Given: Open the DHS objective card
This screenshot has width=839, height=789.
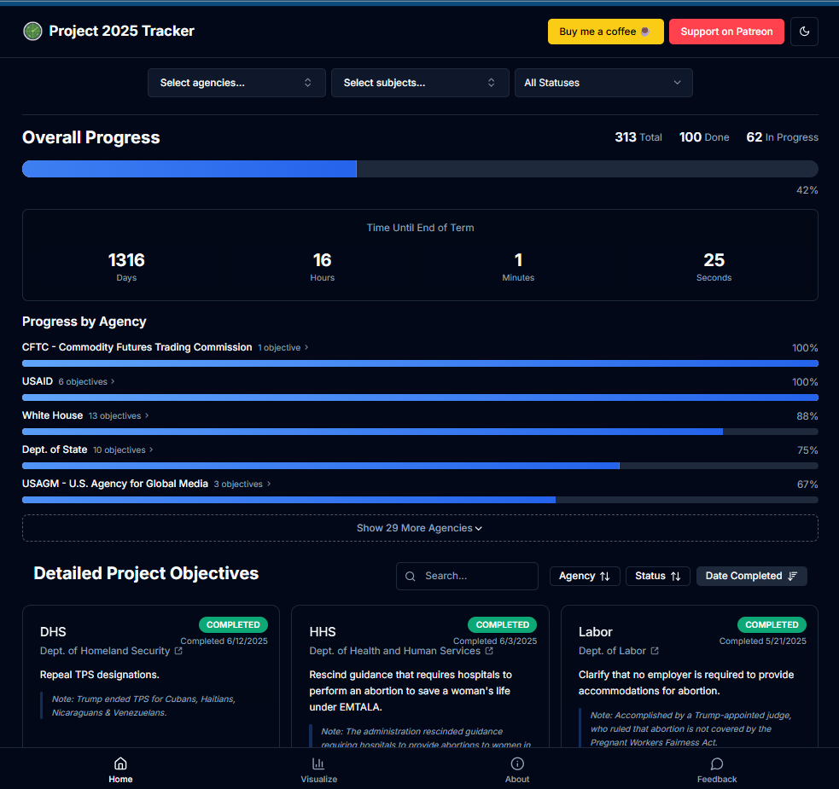Looking at the screenshot, I should coord(151,676).
